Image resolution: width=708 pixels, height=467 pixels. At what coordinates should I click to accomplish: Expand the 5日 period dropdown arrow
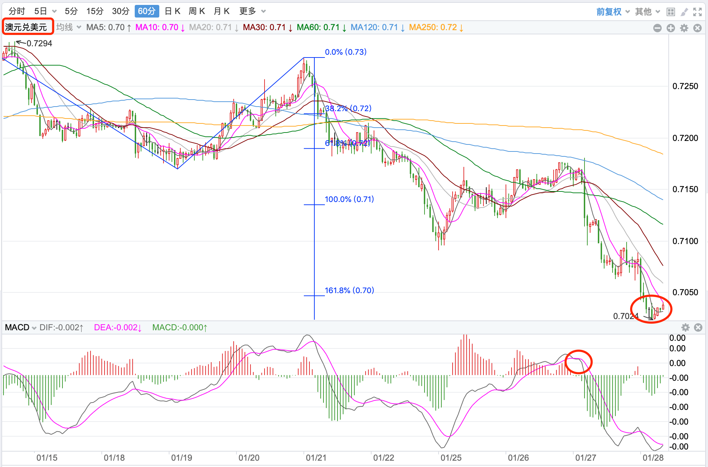tap(54, 11)
